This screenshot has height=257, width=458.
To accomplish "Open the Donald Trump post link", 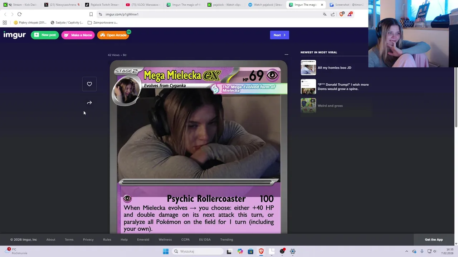I will click(343, 87).
